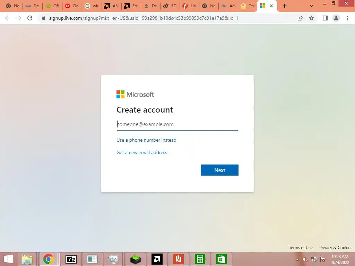Image resolution: width=355 pixels, height=266 pixels.
Task: Open the Terms of Use link
Action: tap(301, 247)
